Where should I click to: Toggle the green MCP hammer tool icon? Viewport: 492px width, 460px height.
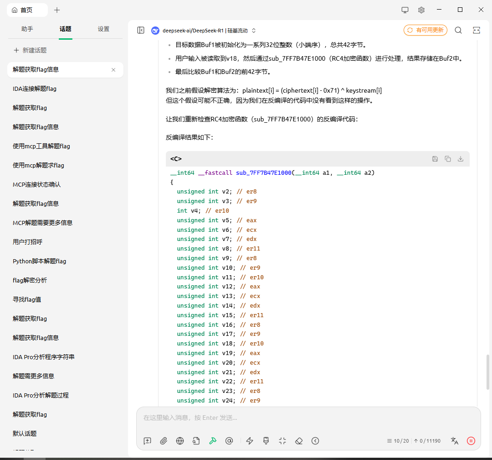[x=213, y=441]
